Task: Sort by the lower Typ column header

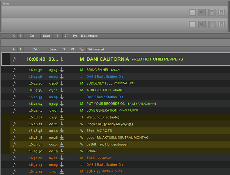Action: (x=81, y=49)
